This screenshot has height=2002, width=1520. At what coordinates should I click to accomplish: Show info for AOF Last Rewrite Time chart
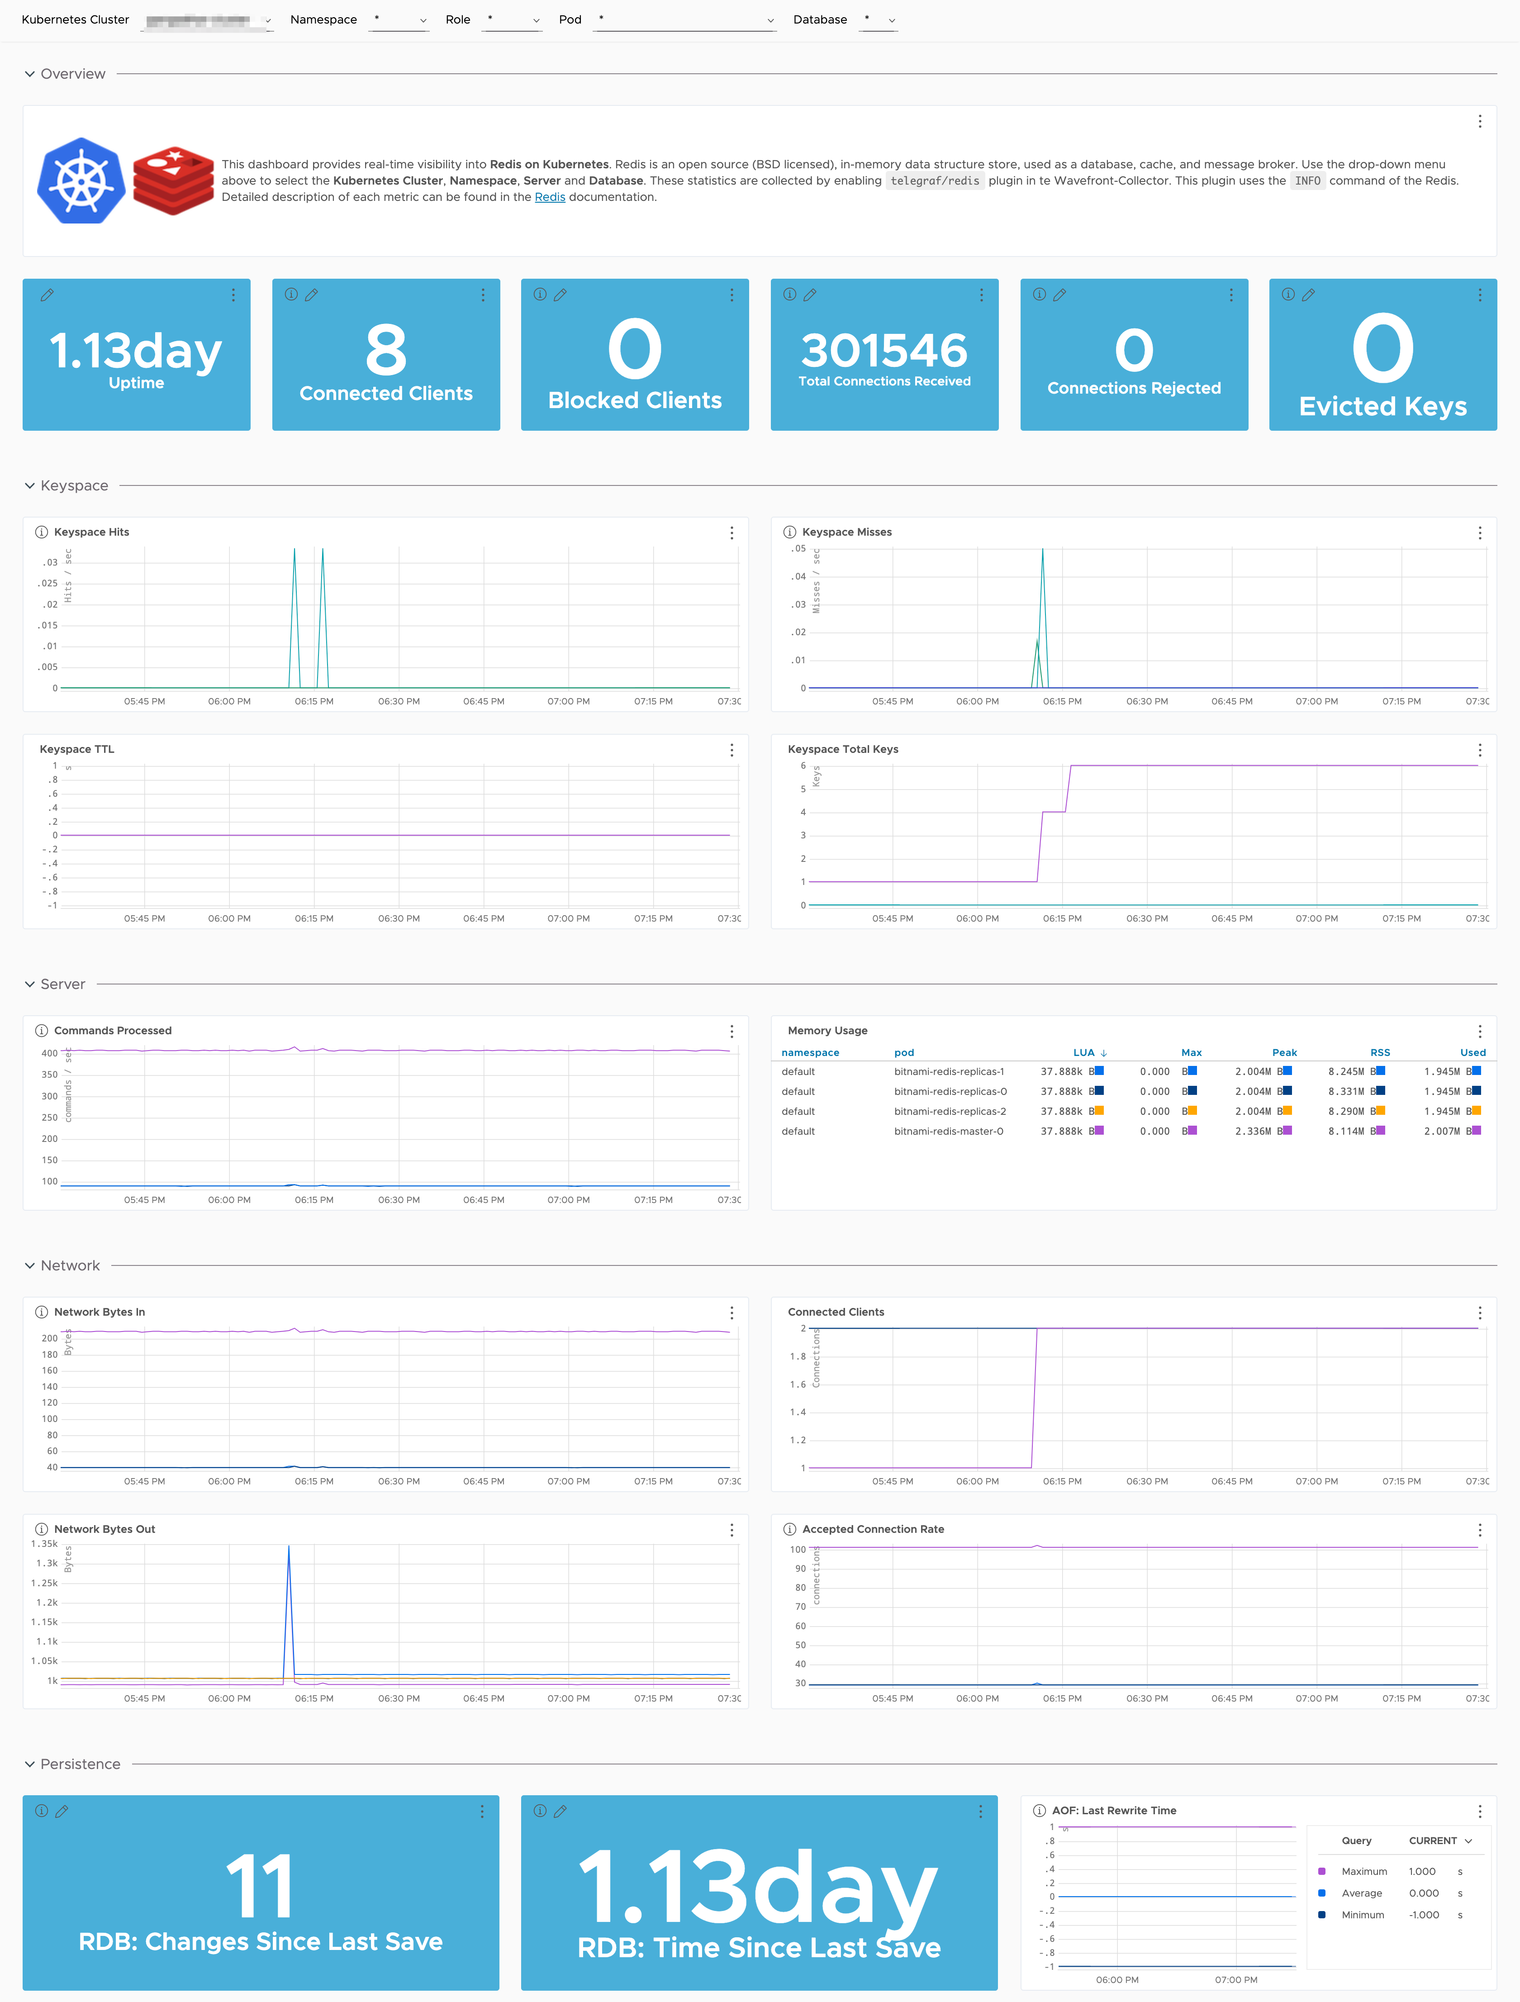1040,1811
